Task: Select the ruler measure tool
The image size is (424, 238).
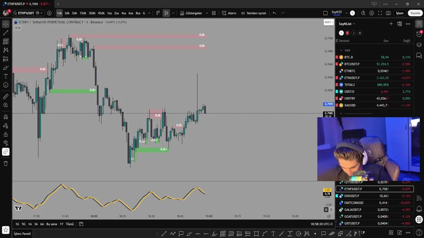Action: tap(6, 97)
